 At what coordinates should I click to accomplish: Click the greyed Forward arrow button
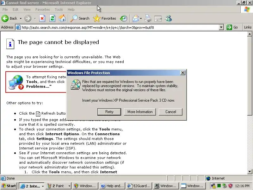coord(28,18)
